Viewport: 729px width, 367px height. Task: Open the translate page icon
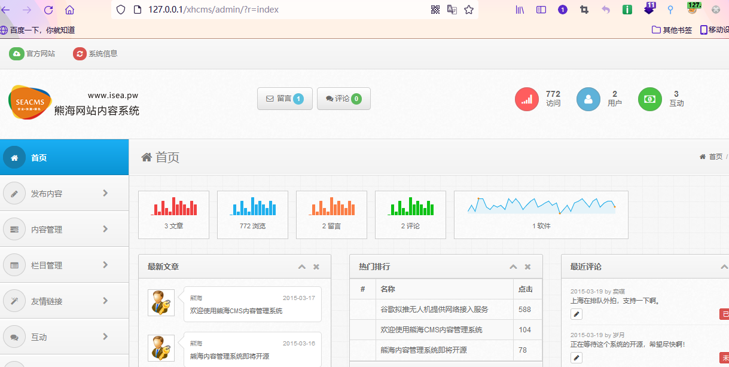tap(452, 10)
